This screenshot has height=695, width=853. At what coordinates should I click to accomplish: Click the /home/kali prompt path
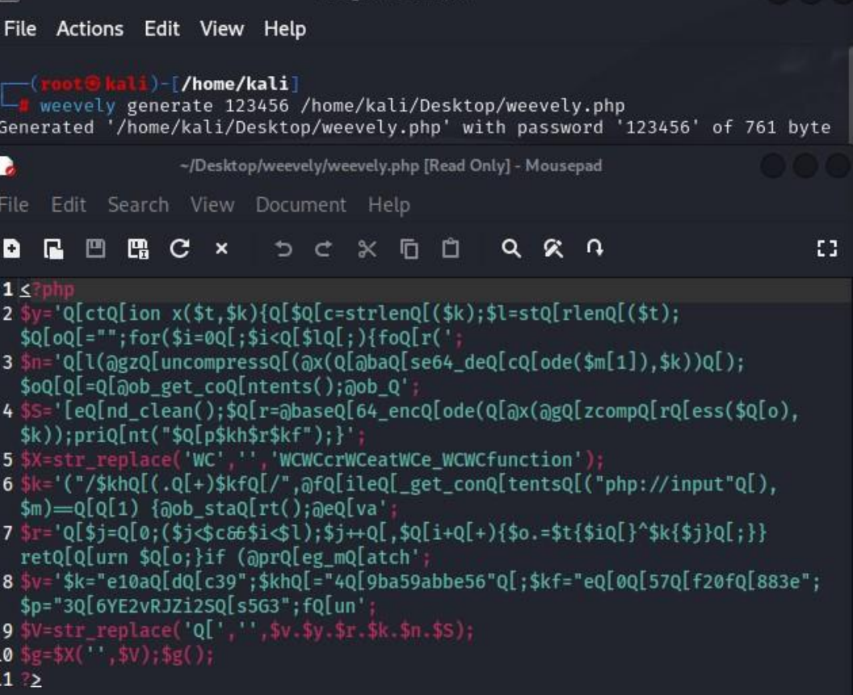[234, 83]
